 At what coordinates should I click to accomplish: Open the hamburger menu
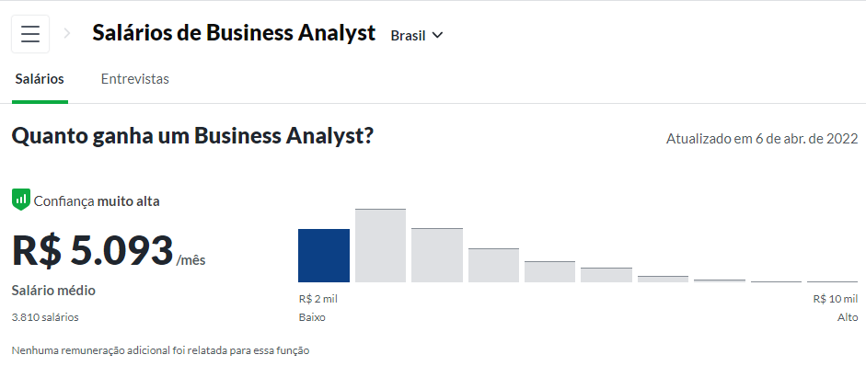pos(30,34)
